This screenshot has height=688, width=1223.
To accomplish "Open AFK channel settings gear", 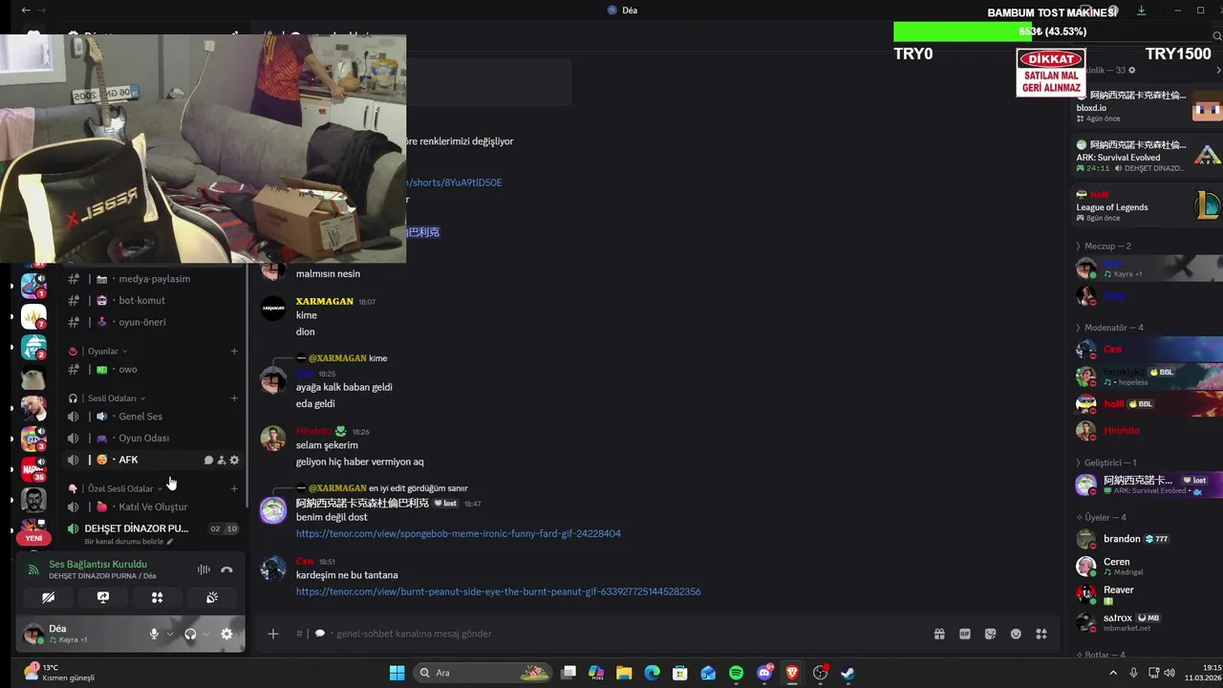I will 234,461.
